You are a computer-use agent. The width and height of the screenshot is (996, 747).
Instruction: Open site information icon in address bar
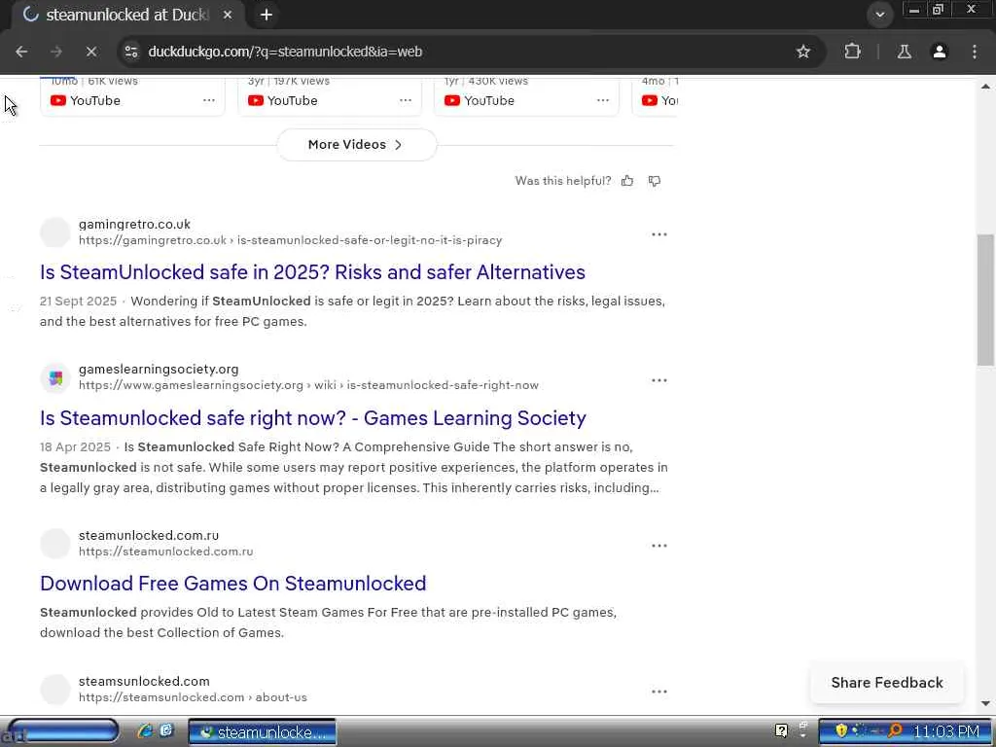131,52
